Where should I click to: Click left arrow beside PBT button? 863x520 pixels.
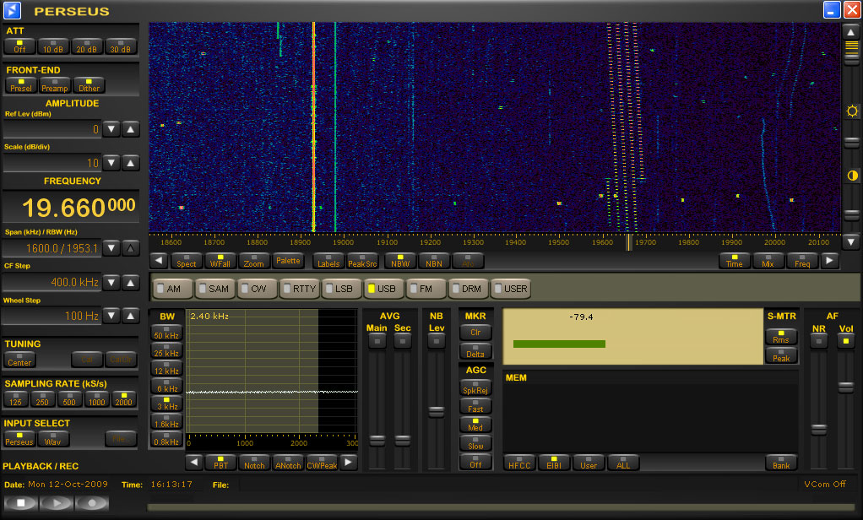point(193,463)
